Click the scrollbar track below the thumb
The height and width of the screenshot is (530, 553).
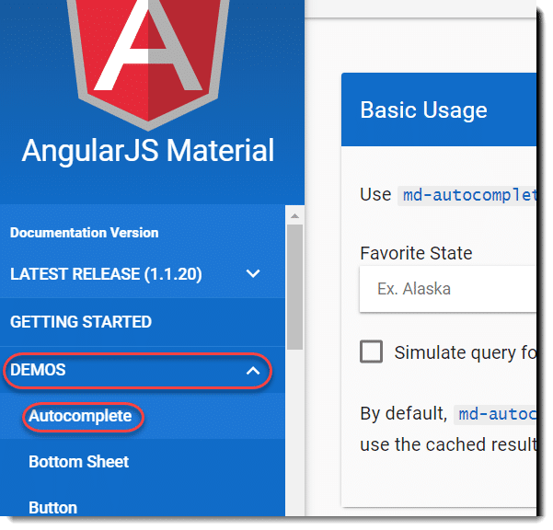pyautogui.click(x=294, y=432)
